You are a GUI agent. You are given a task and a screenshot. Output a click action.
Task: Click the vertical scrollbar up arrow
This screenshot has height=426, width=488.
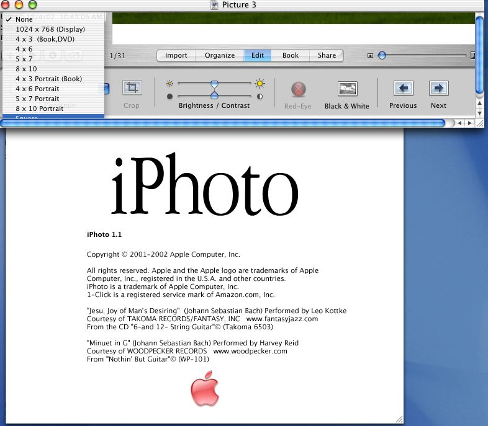point(479,103)
